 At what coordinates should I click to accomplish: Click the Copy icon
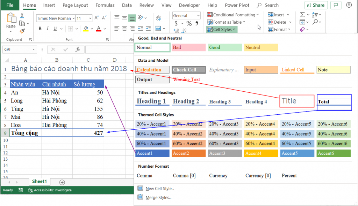tap(22, 23)
